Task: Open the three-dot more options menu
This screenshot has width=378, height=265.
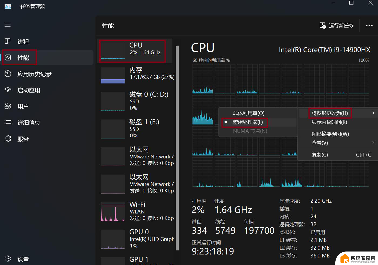Action: [369, 26]
